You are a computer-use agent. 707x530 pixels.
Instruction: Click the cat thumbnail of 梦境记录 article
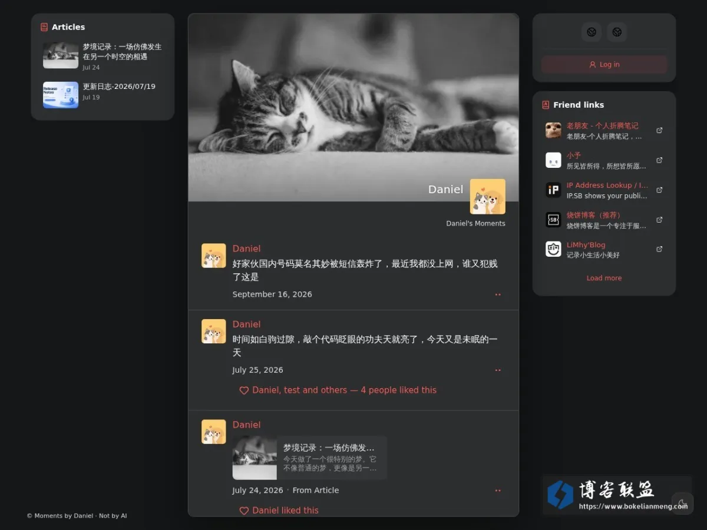coord(61,55)
